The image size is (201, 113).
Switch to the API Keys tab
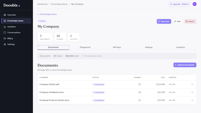pyautogui.click(x=117, y=47)
